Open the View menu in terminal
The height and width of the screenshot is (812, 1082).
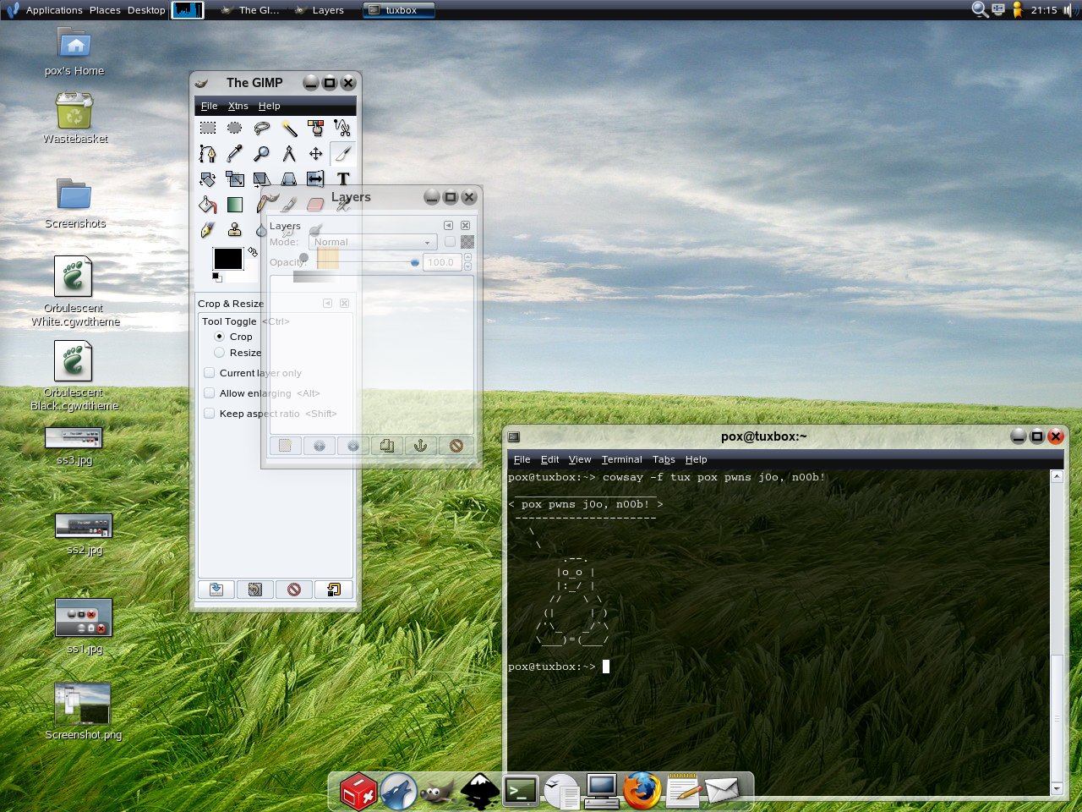tap(580, 459)
